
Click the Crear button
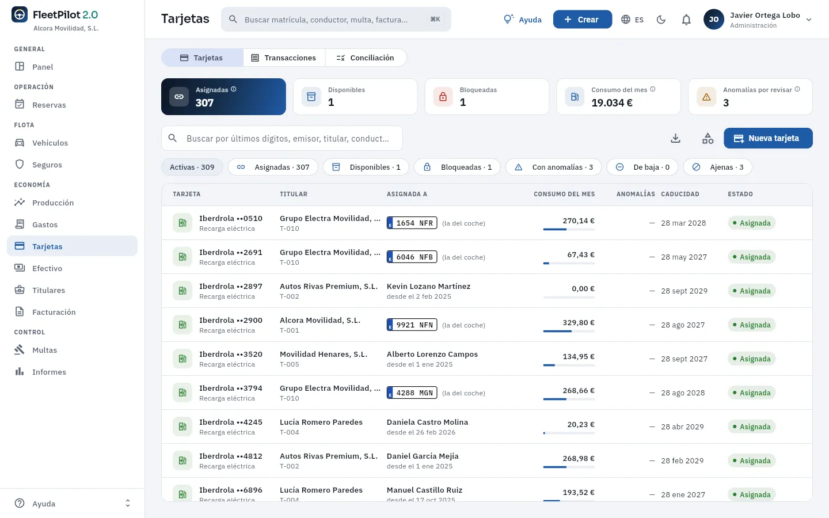583,20
